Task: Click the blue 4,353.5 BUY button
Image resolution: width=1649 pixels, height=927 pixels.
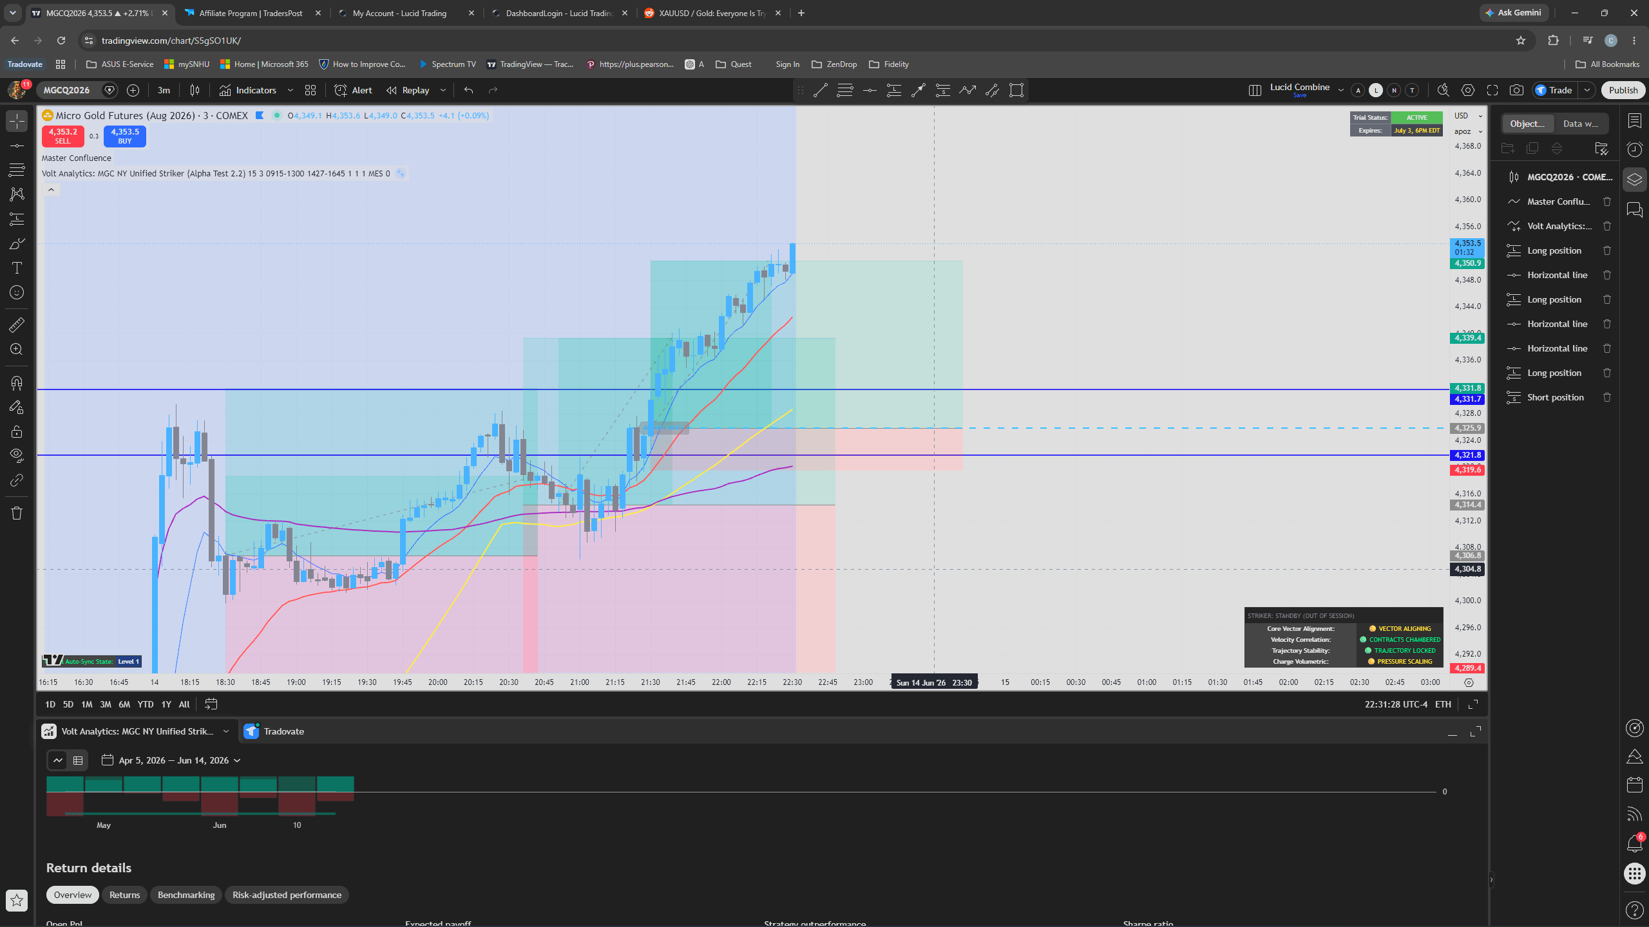Action: (124, 136)
